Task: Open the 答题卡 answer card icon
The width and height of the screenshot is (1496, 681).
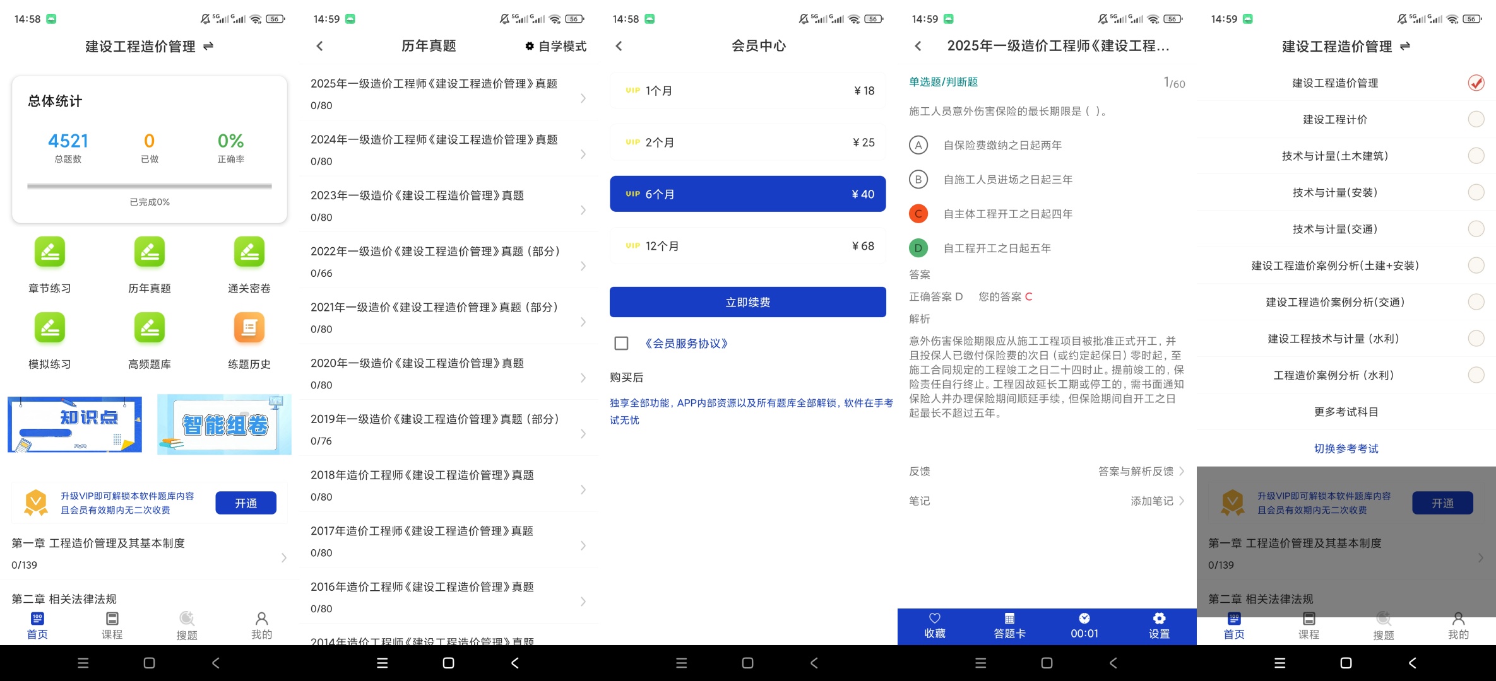Action: click(1009, 618)
